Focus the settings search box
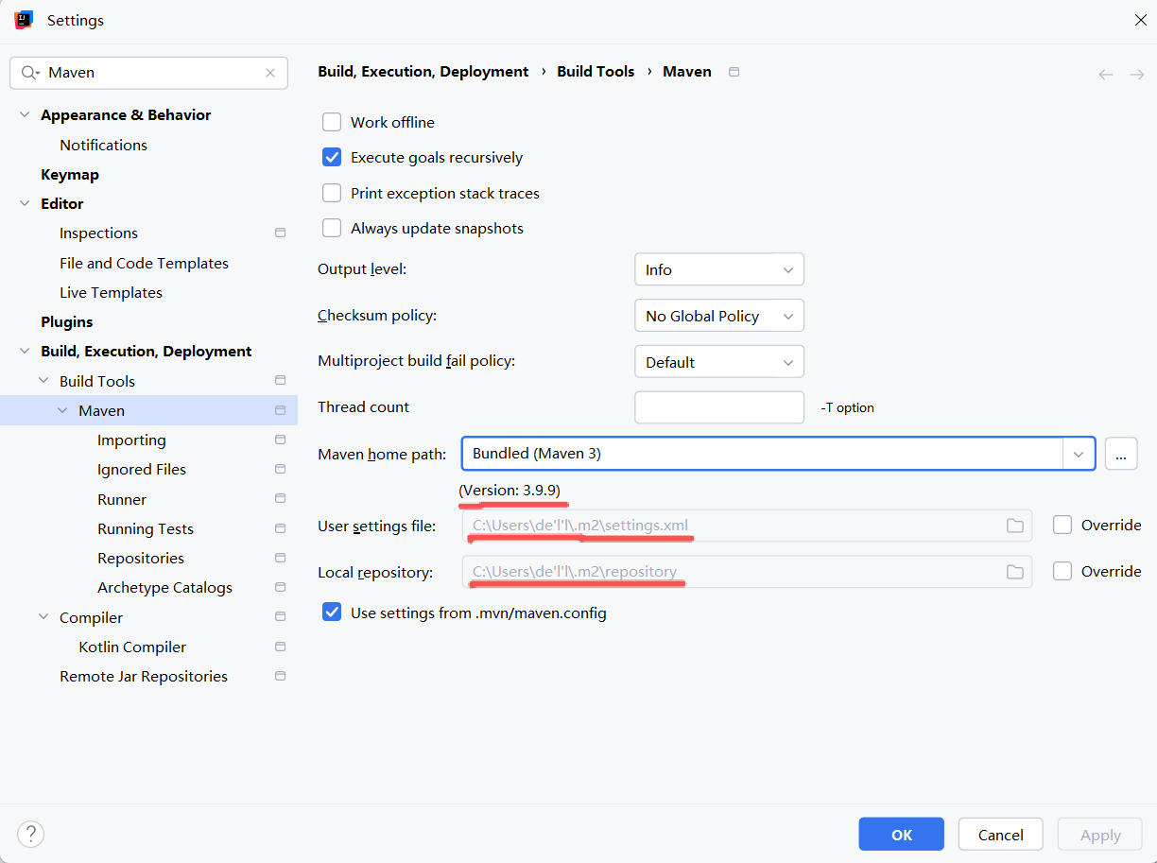The height and width of the screenshot is (863, 1157). coord(149,73)
